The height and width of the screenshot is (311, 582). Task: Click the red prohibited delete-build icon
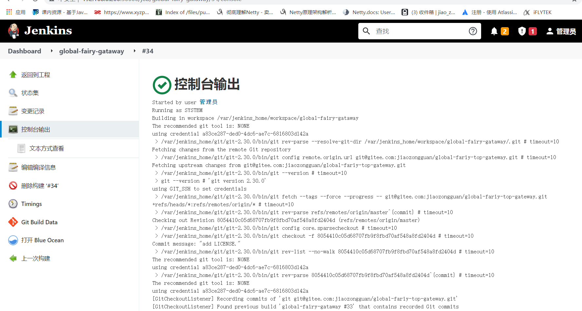(x=13, y=186)
